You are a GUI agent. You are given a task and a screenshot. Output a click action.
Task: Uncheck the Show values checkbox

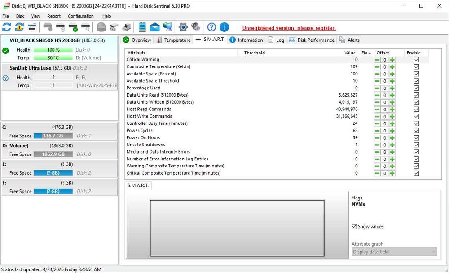click(354, 226)
